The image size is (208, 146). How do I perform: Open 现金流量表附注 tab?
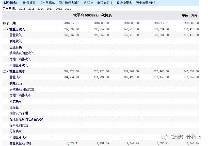click(147, 3)
